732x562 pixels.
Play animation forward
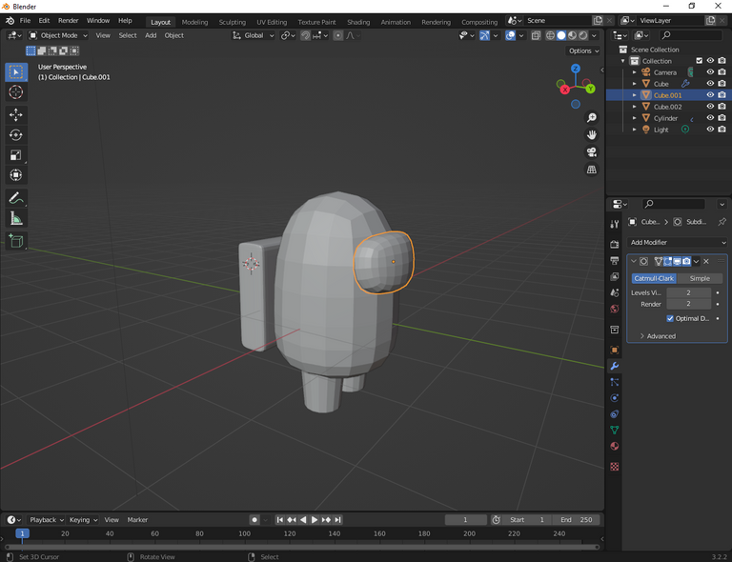pyautogui.click(x=315, y=519)
